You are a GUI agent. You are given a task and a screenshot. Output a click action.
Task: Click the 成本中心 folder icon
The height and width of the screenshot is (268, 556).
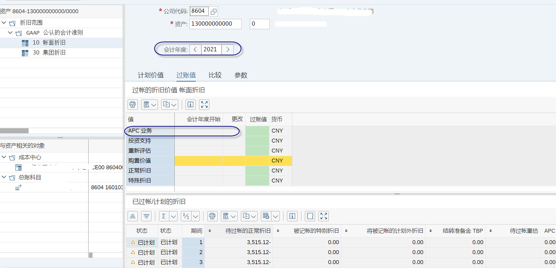pos(13,158)
